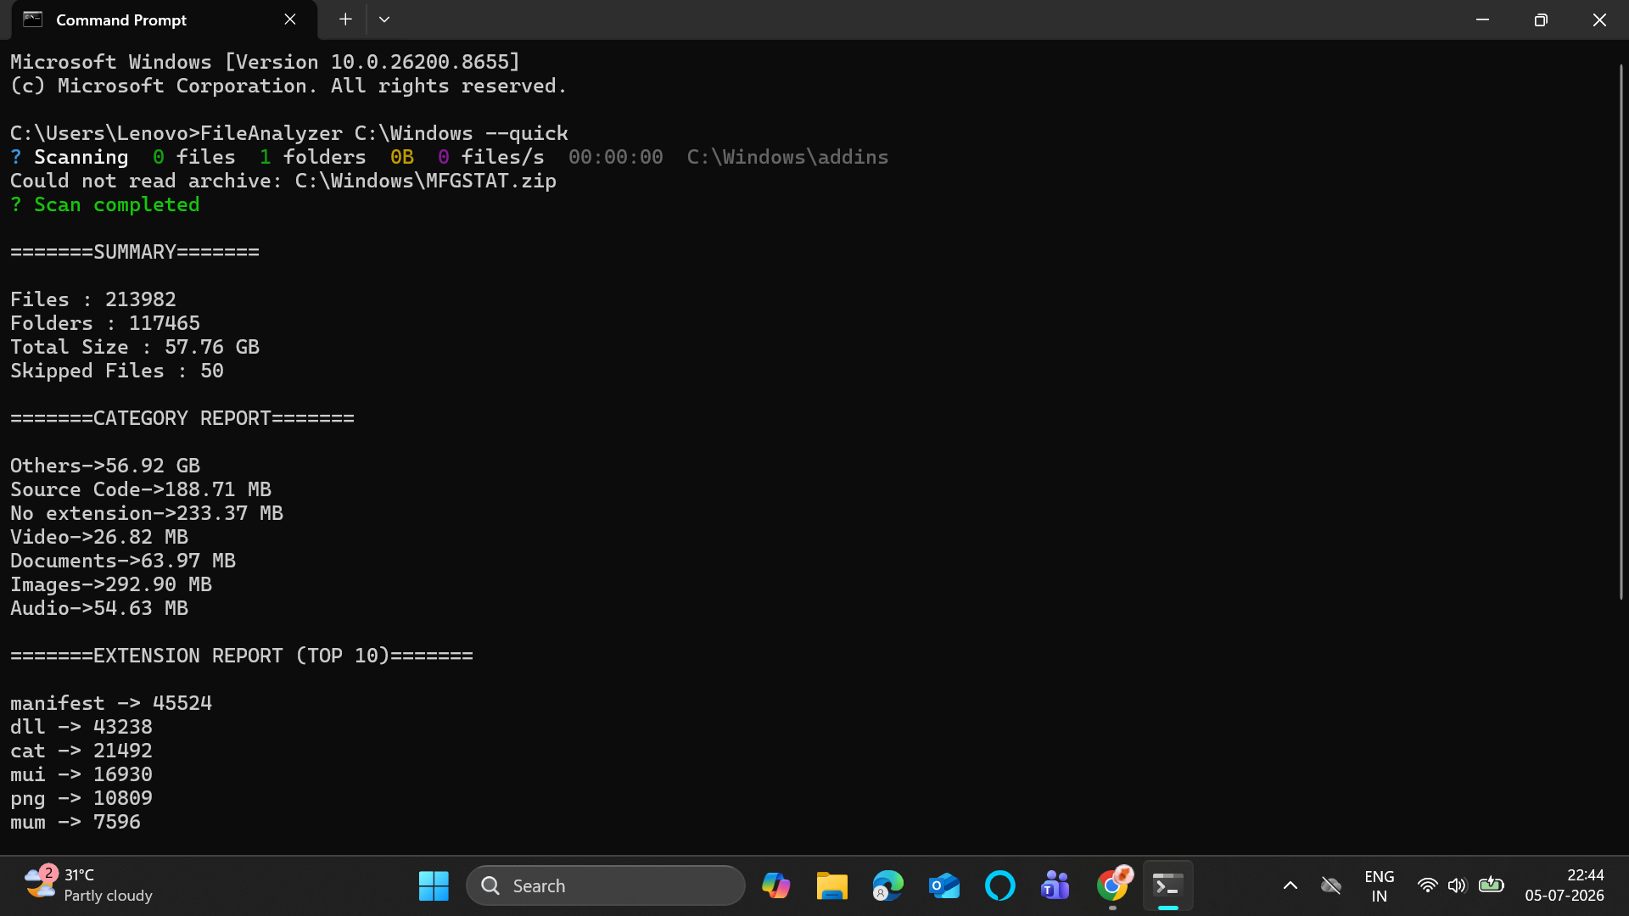The width and height of the screenshot is (1629, 916).
Task: Open File Explorer from the taskbar
Action: tap(831, 885)
